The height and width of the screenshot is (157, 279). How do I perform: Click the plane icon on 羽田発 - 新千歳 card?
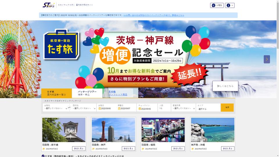[x=44, y=149]
